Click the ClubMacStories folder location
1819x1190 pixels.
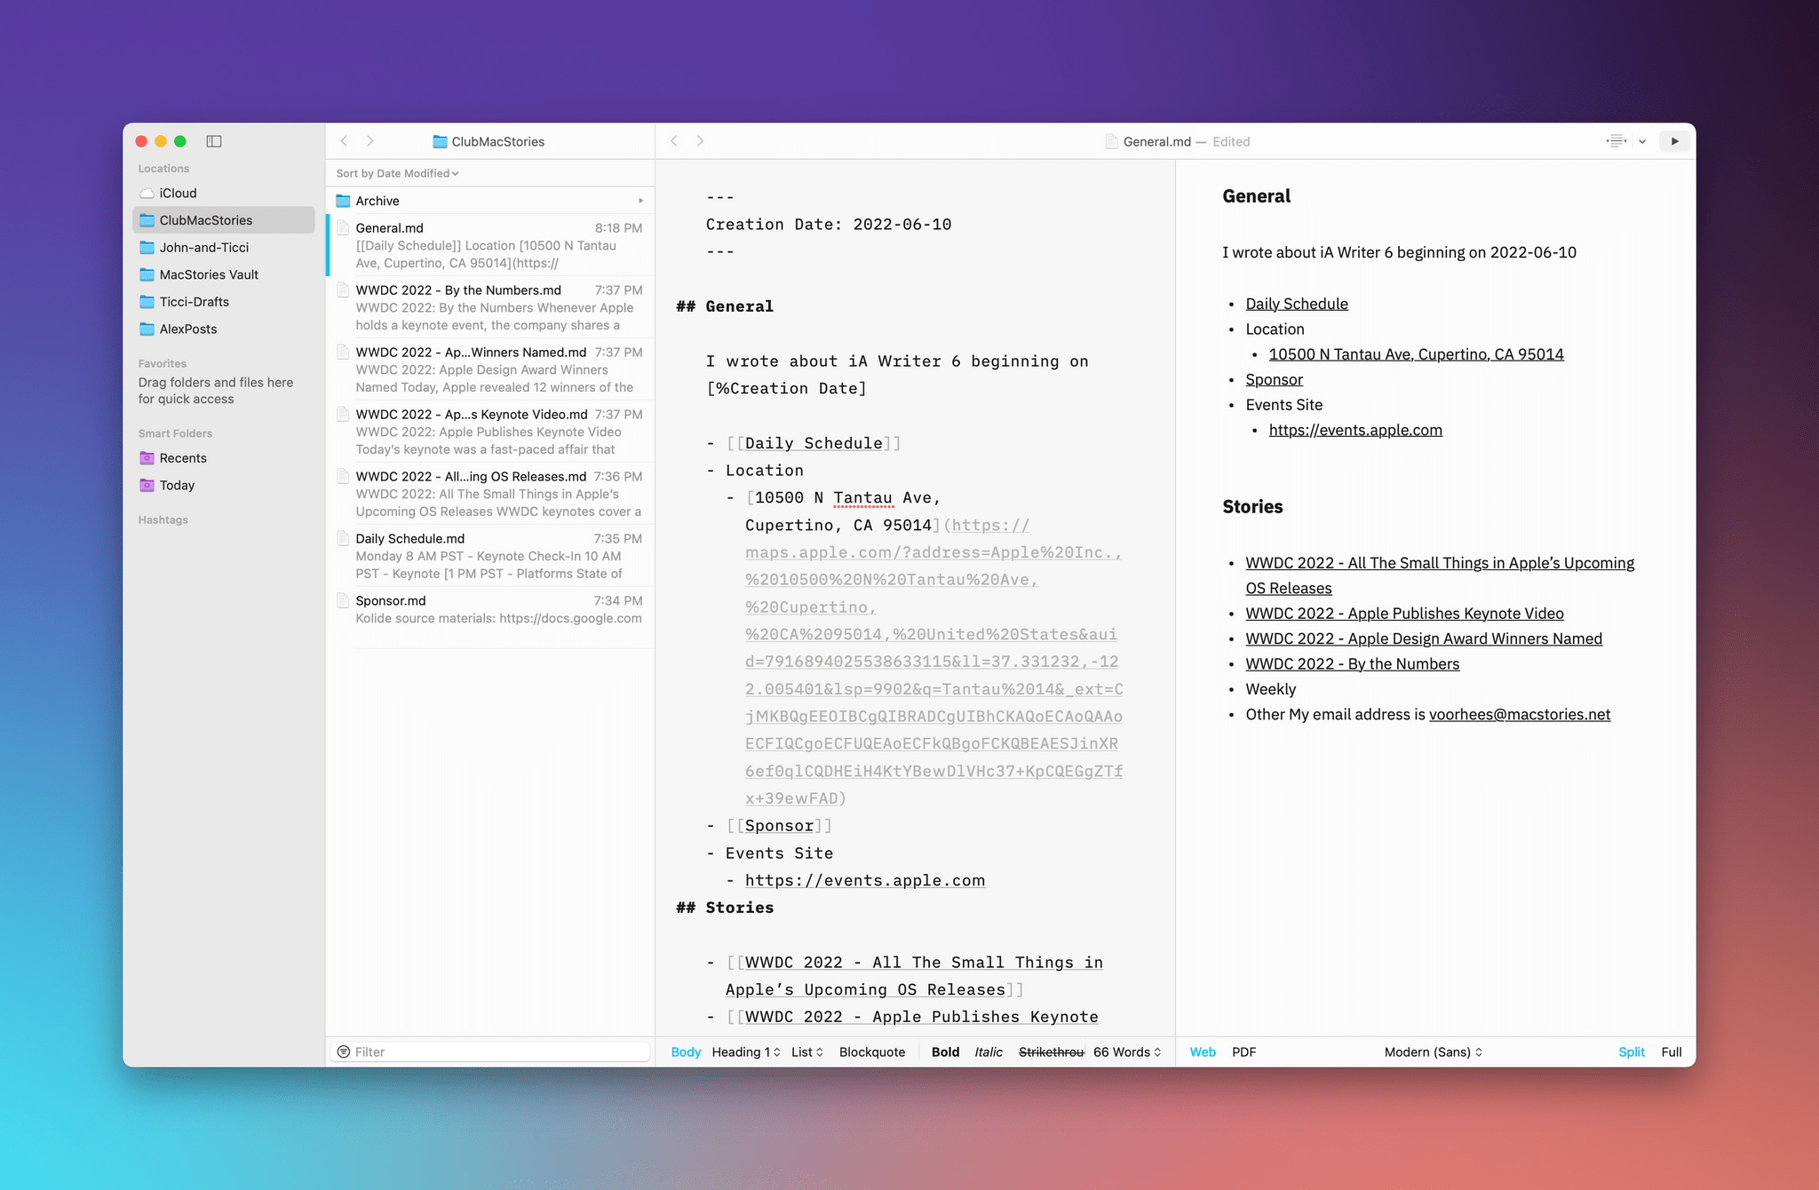[206, 218]
